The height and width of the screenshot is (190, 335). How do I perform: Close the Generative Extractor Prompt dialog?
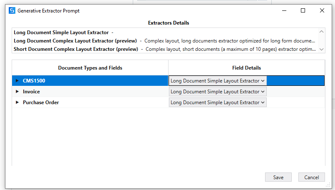322,10
